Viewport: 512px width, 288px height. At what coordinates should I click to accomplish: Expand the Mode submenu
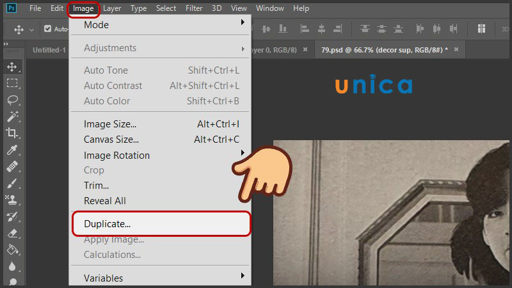pyautogui.click(x=160, y=25)
